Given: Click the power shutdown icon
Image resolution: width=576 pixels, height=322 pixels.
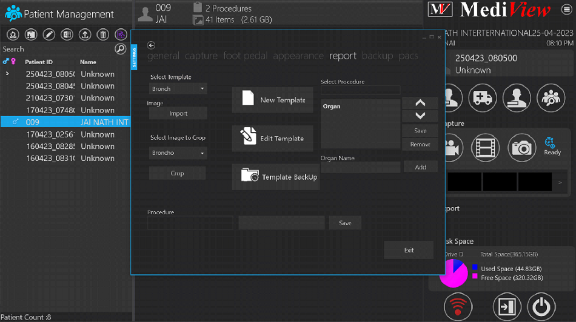Looking at the screenshot, I should [x=541, y=307].
